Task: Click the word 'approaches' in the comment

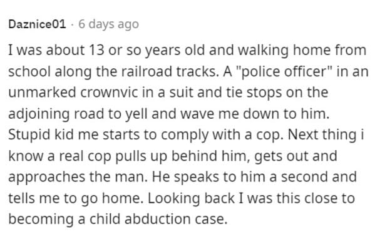Action: tap(46, 178)
